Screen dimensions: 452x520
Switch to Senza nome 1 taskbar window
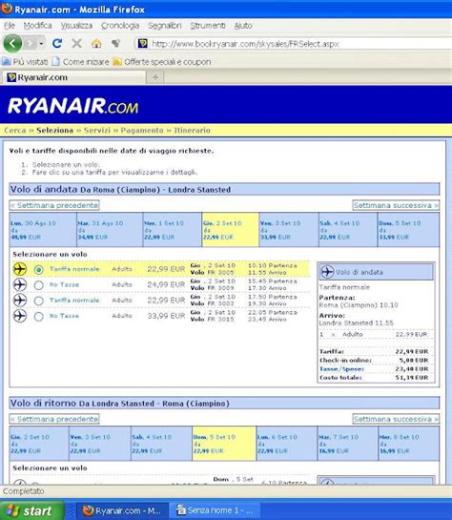point(216,510)
